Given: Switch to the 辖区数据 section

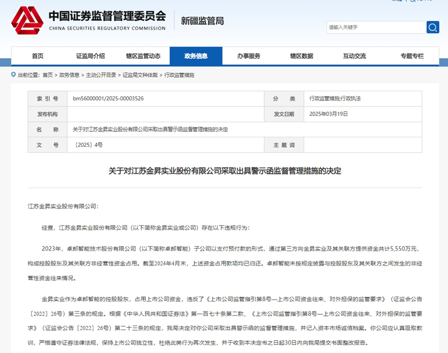Looking at the screenshot, I should pos(301,56).
